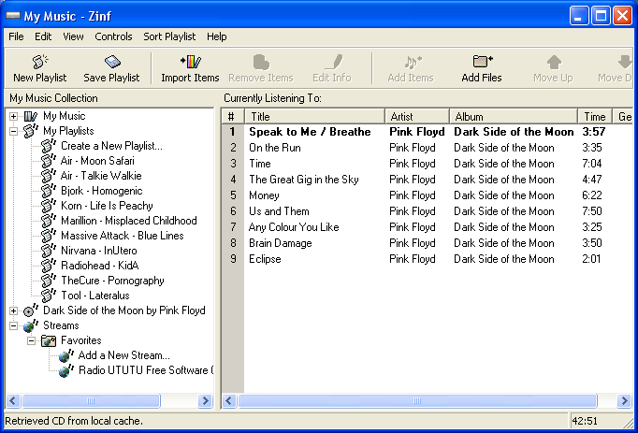Open the File menu
Image resolution: width=638 pixels, height=433 pixels.
coord(16,36)
